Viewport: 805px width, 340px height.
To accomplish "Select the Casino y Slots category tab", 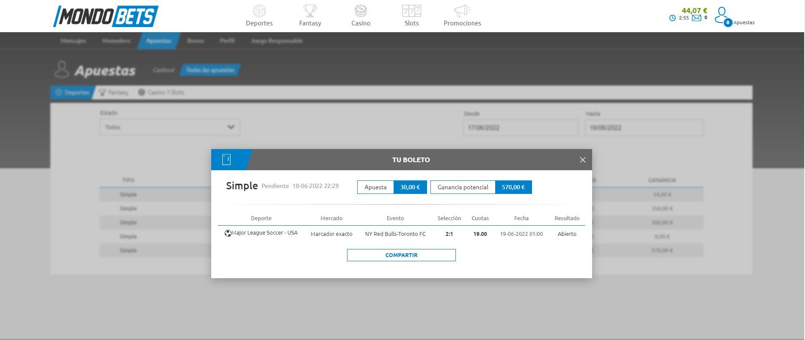I will pyautogui.click(x=161, y=92).
